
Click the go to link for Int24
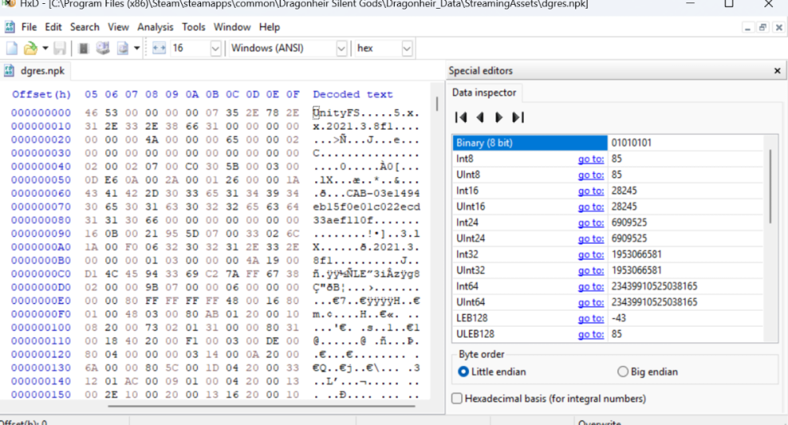click(x=590, y=223)
